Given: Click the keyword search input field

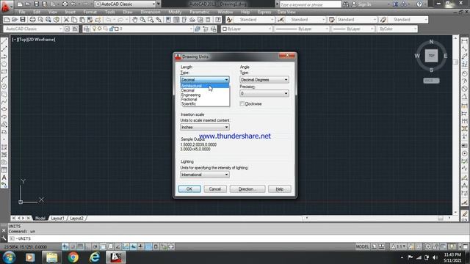Looking at the screenshot, I should (310, 4).
